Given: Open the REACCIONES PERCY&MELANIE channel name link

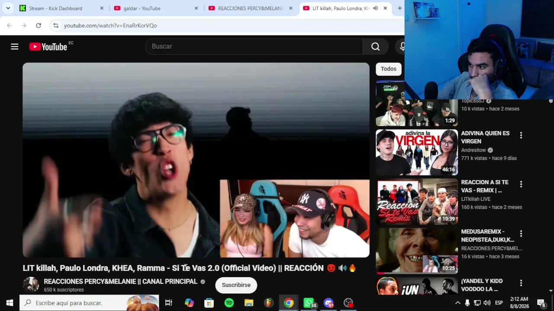Looking at the screenshot, I should point(120,281).
